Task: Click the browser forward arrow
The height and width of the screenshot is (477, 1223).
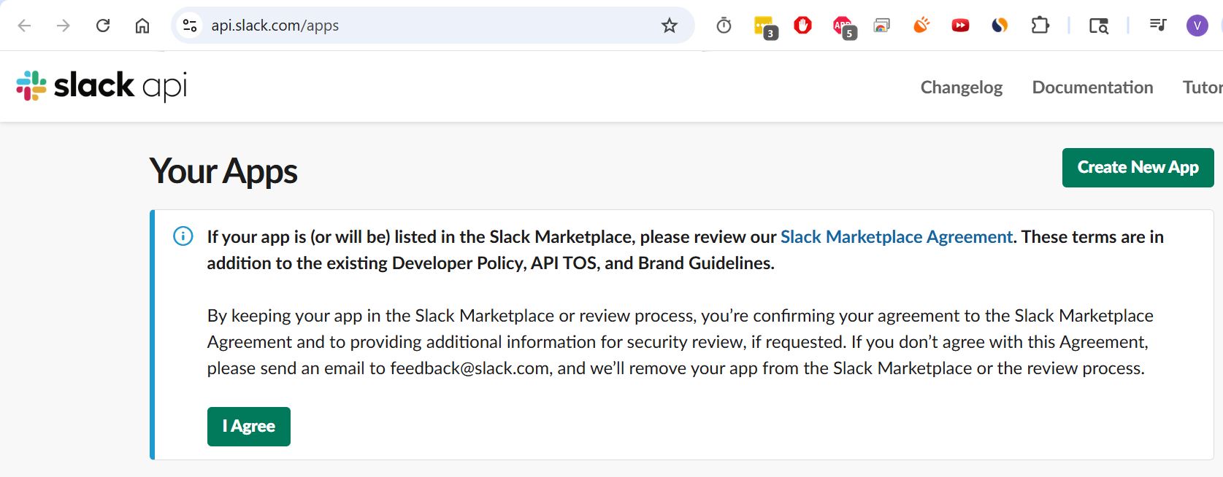Action: tap(64, 26)
